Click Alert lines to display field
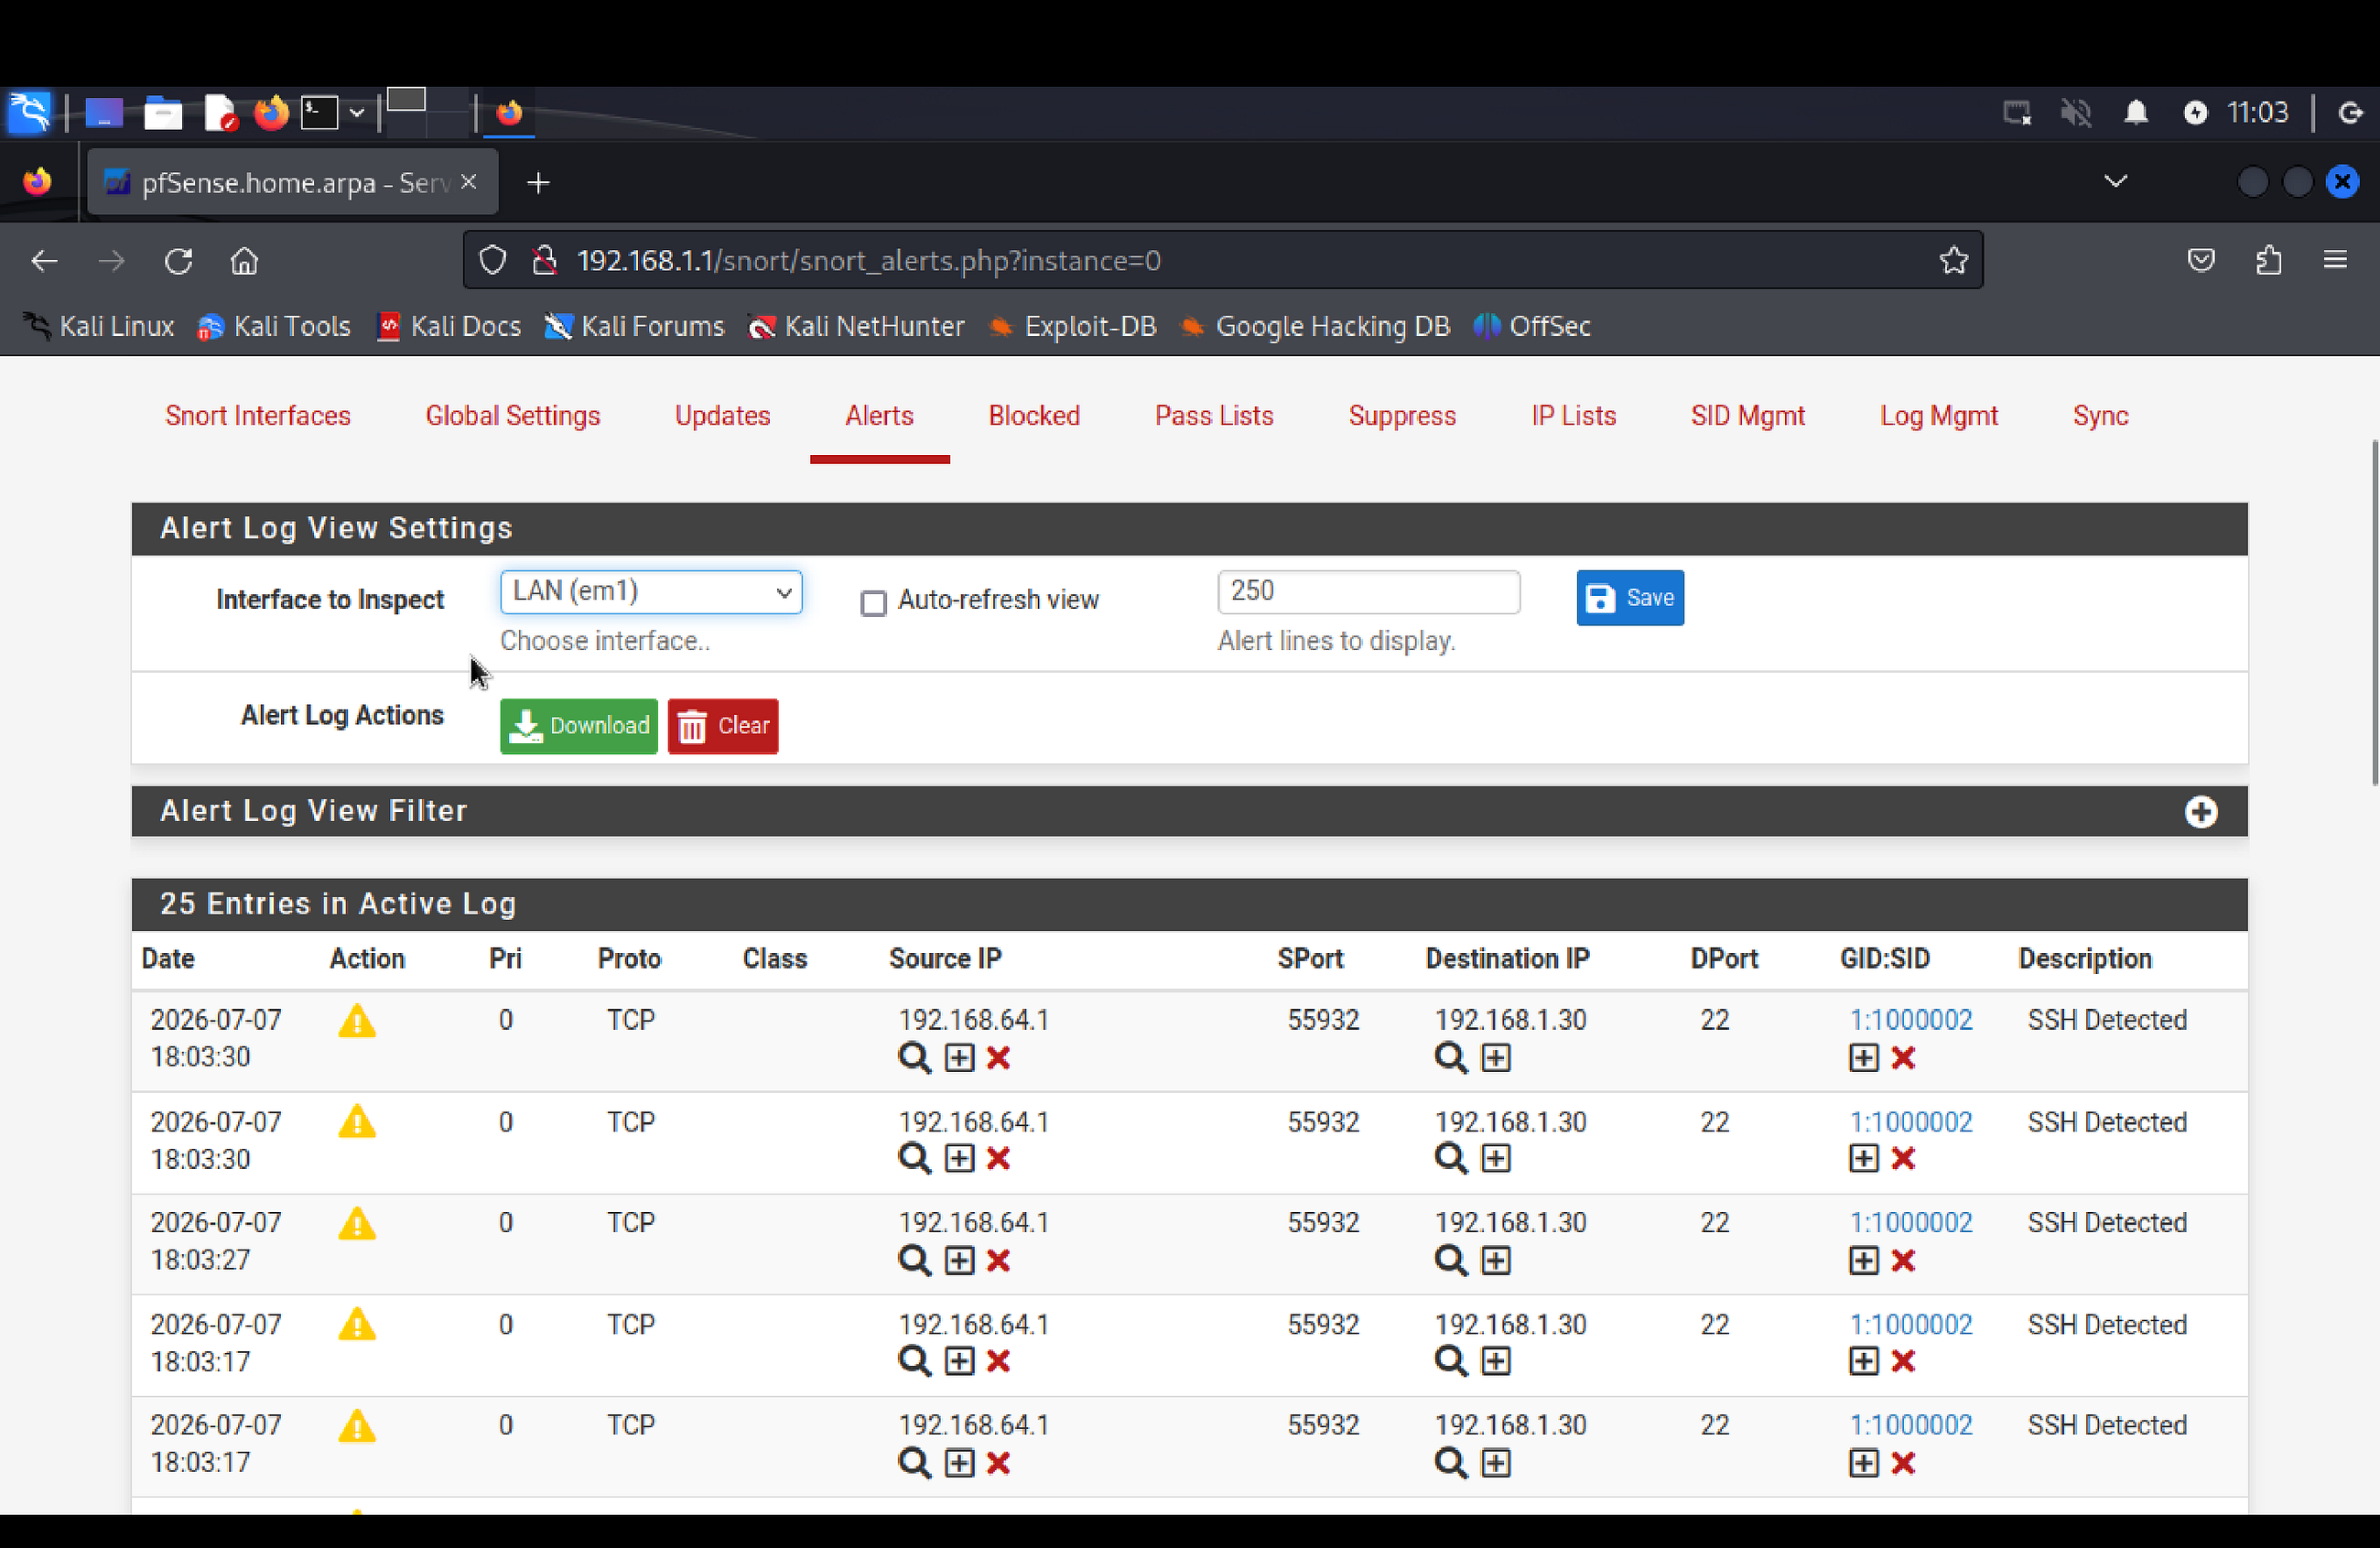 point(1368,592)
